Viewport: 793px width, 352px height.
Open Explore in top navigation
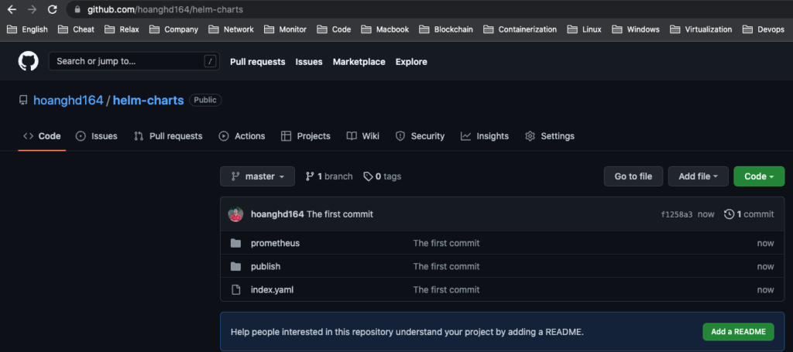pos(411,62)
